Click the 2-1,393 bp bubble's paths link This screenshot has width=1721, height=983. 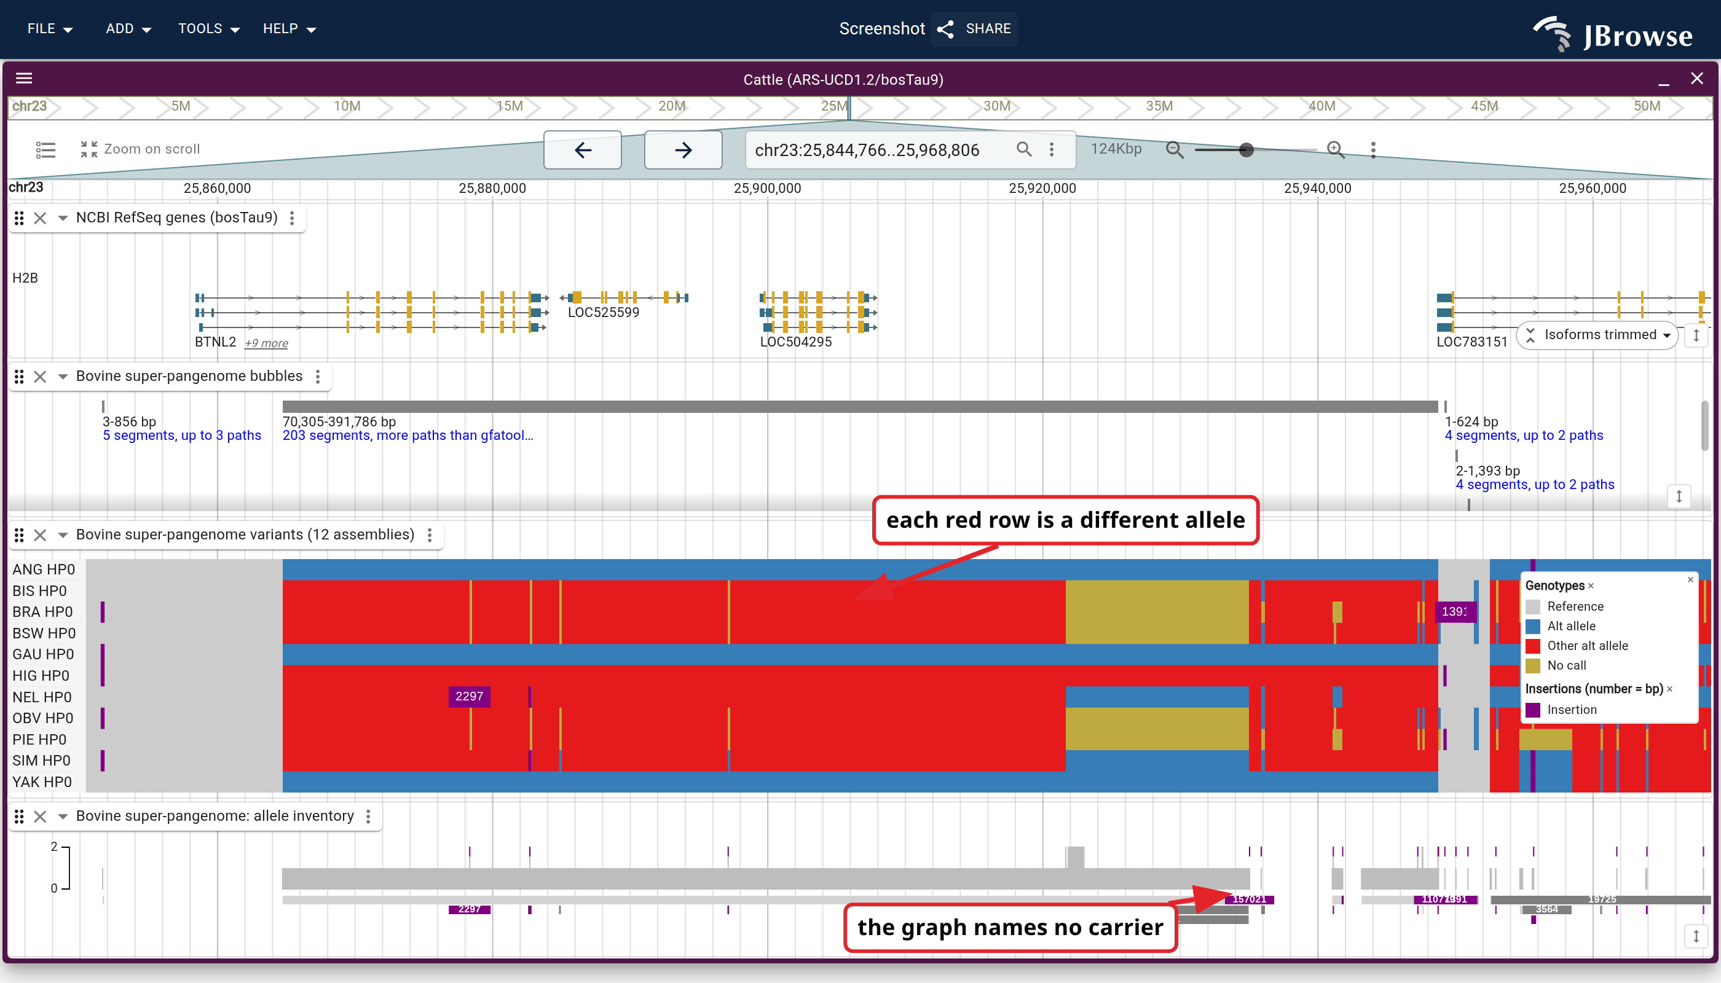(x=1535, y=485)
